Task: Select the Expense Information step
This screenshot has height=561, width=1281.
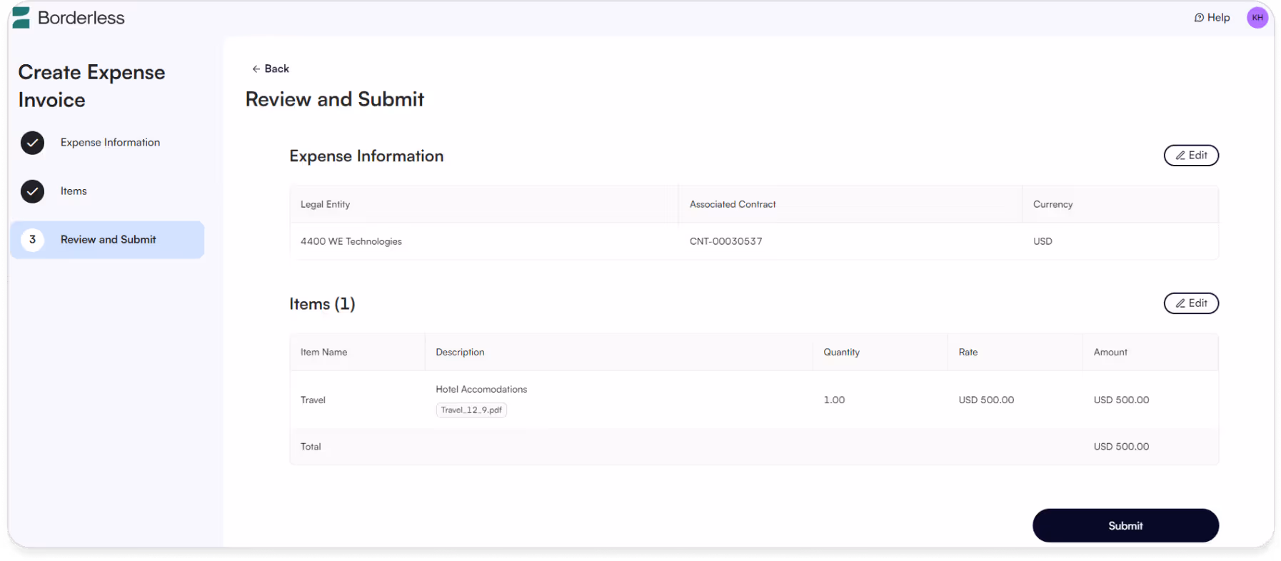Action: [x=110, y=143]
